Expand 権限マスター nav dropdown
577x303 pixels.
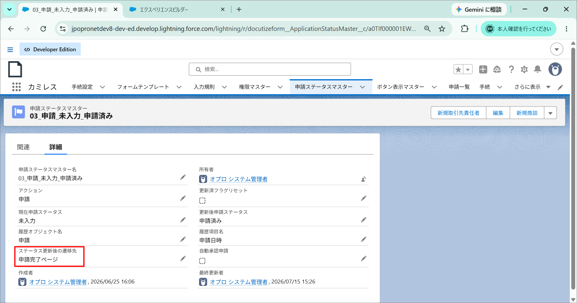point(280,87)
